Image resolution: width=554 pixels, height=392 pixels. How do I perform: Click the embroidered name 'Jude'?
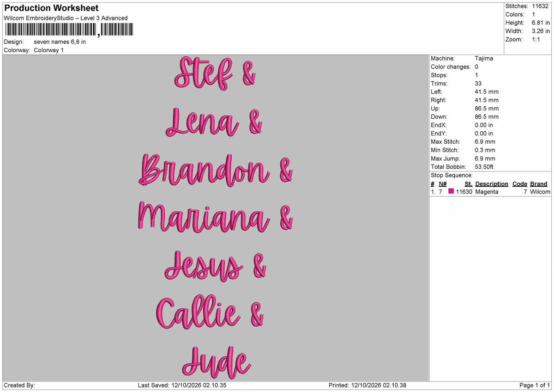[216, 363]
